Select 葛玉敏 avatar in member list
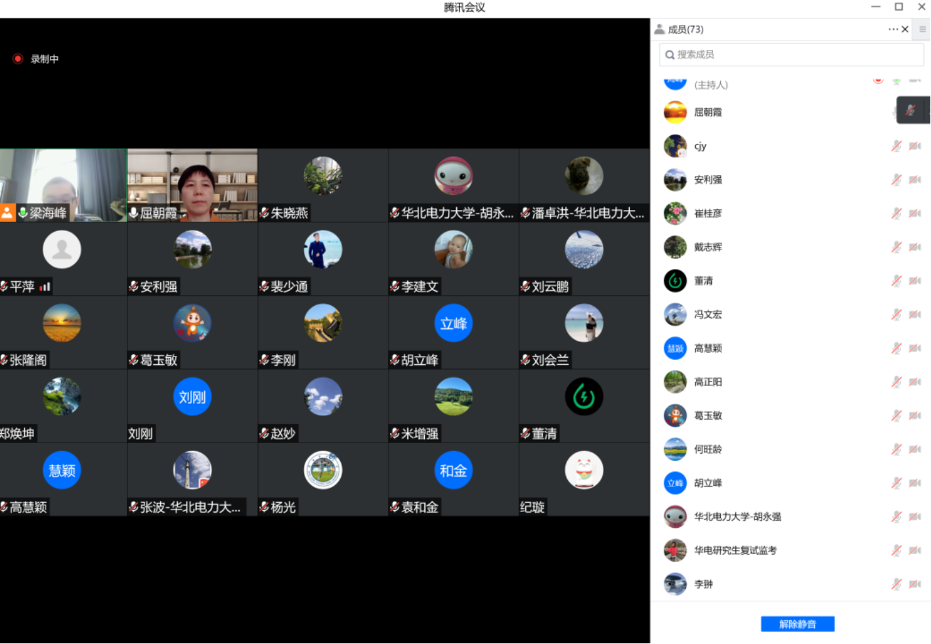 coord(675,416)
